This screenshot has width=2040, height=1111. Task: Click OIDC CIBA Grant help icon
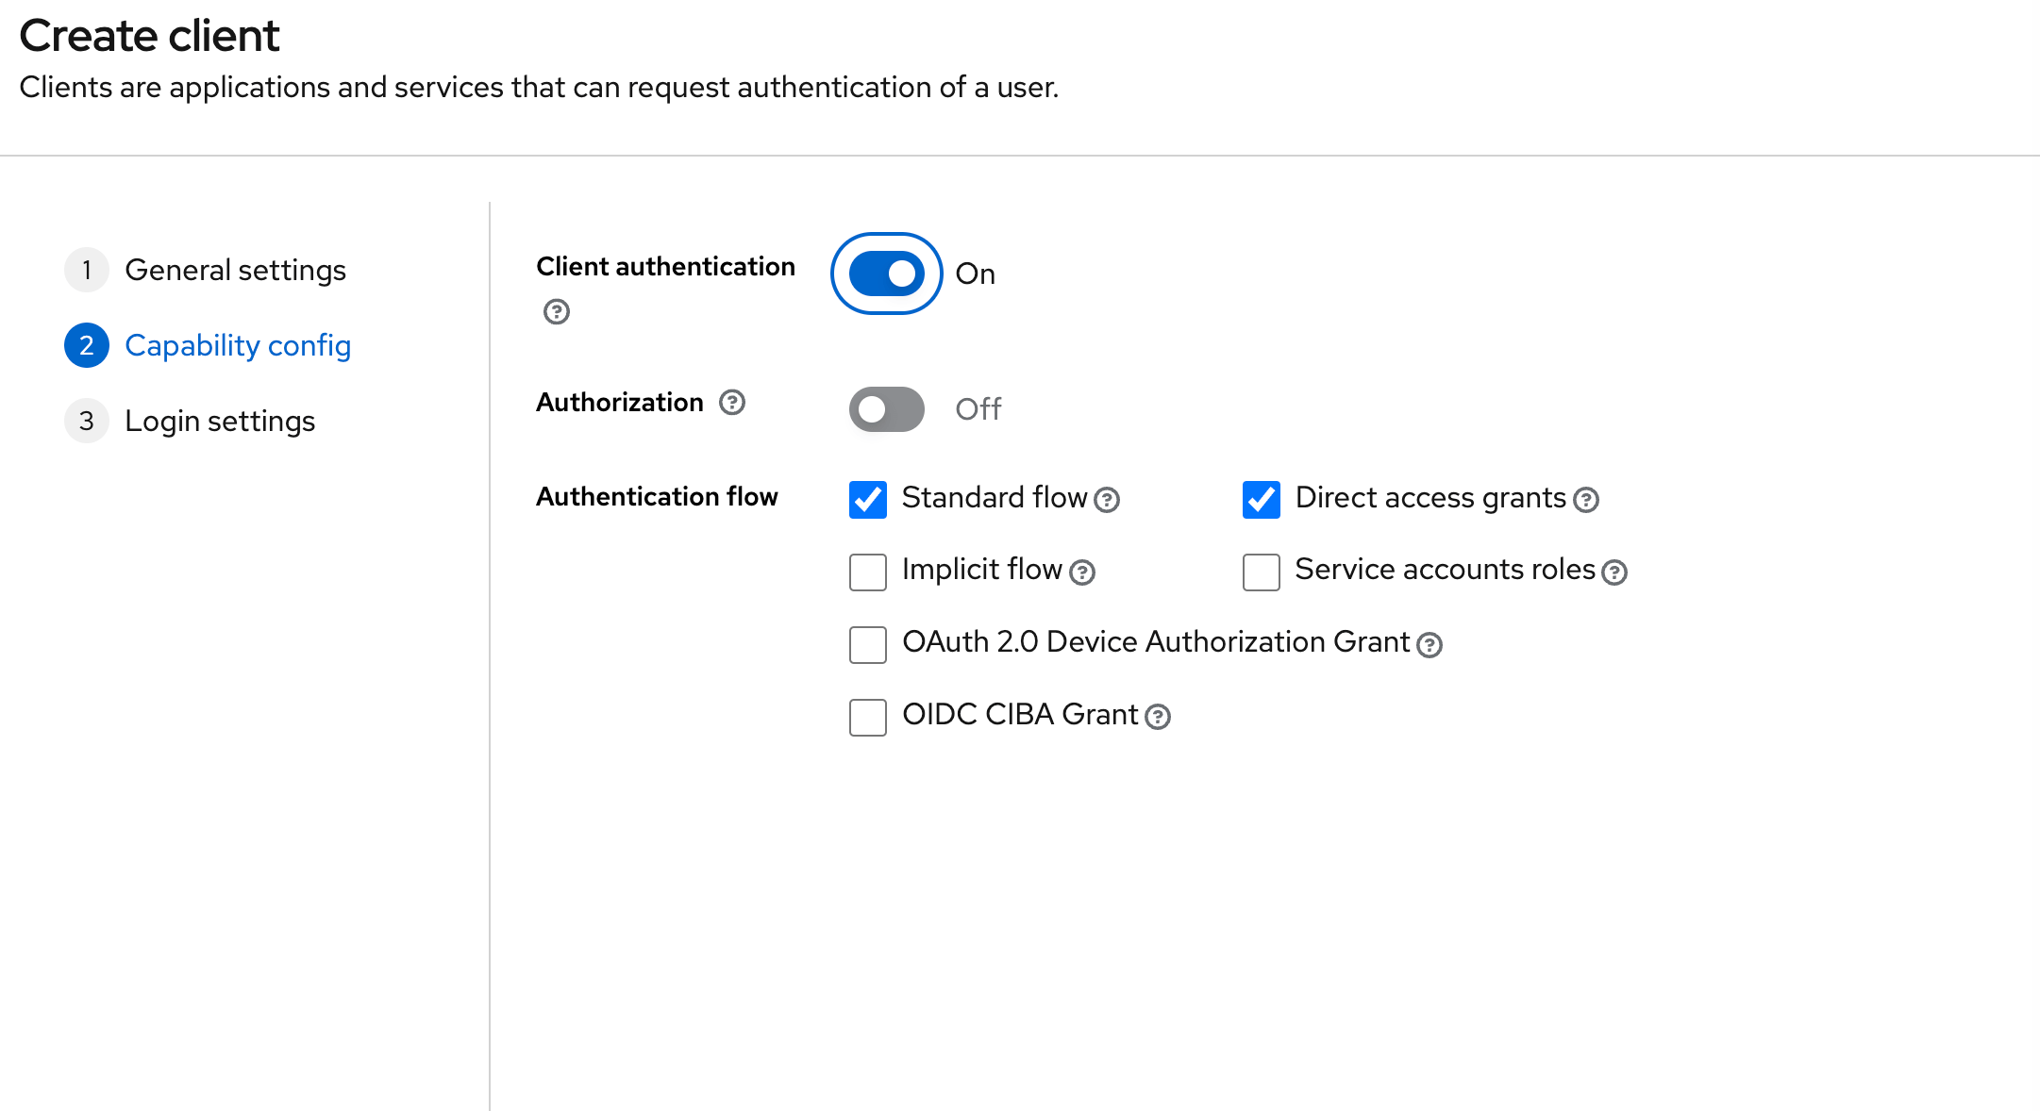pos(1158,718)
